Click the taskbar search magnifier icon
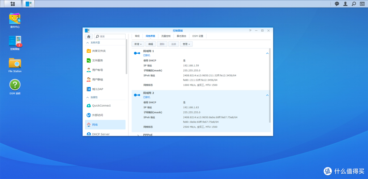This screenshot has width=368, height=179. (354, 4)
